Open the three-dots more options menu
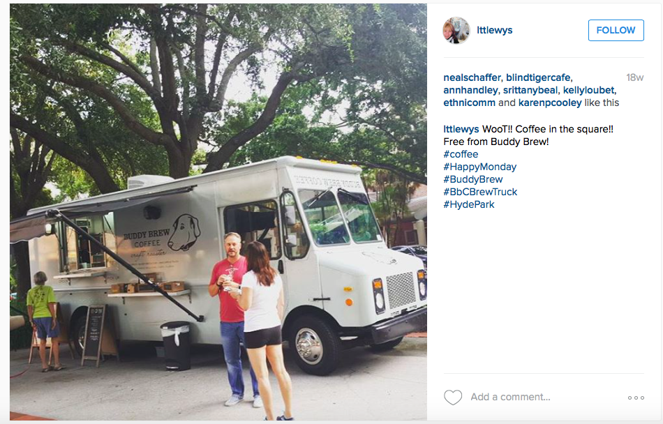The image size is (663, 424). (x=636, y=397)
